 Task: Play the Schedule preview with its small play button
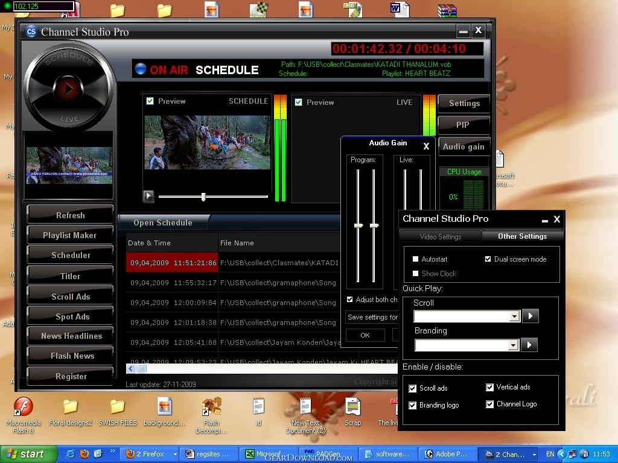click(148, 196)
